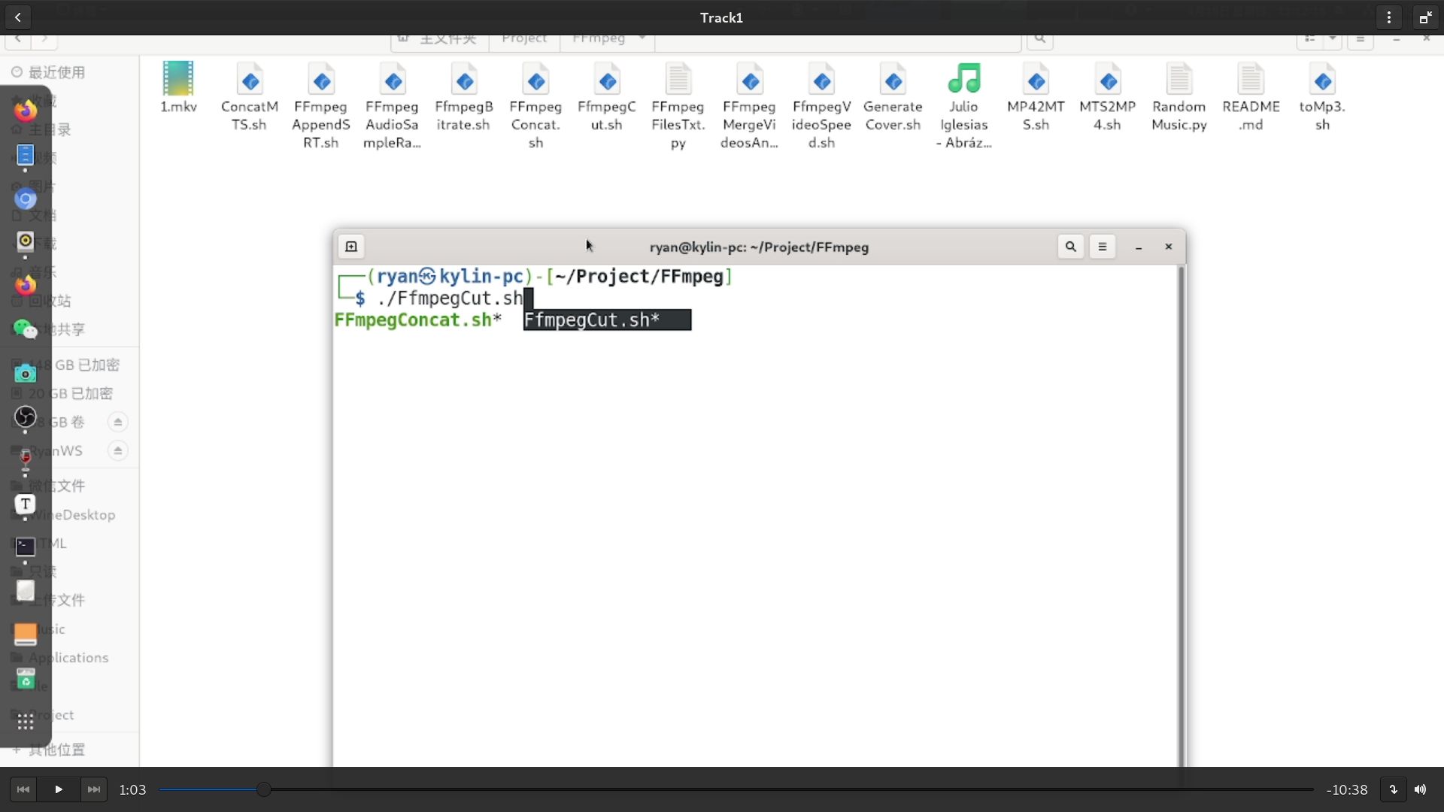The width and height of the screenshot is (1444, 812).
Task: Open new terminal tab icon
Action: (x=351, y=247)
